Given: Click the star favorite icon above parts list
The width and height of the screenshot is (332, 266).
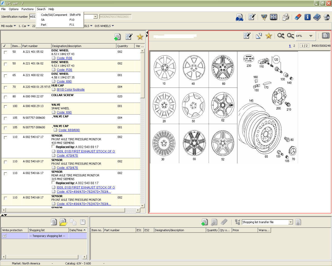Looking at the screenshot, I should (140, 37).
